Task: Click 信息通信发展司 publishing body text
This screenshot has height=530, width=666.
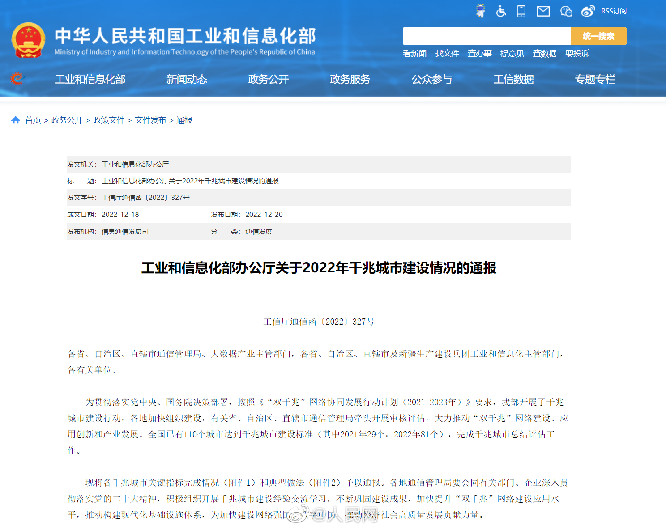Action: coord(125,231)
